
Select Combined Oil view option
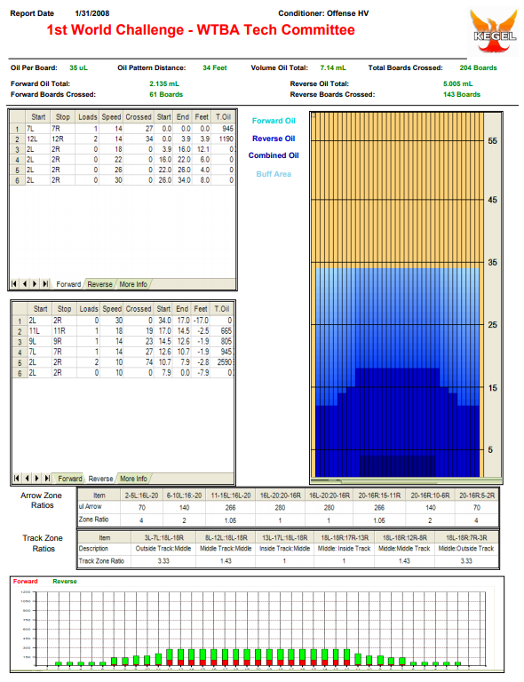(x=274, y=155)
